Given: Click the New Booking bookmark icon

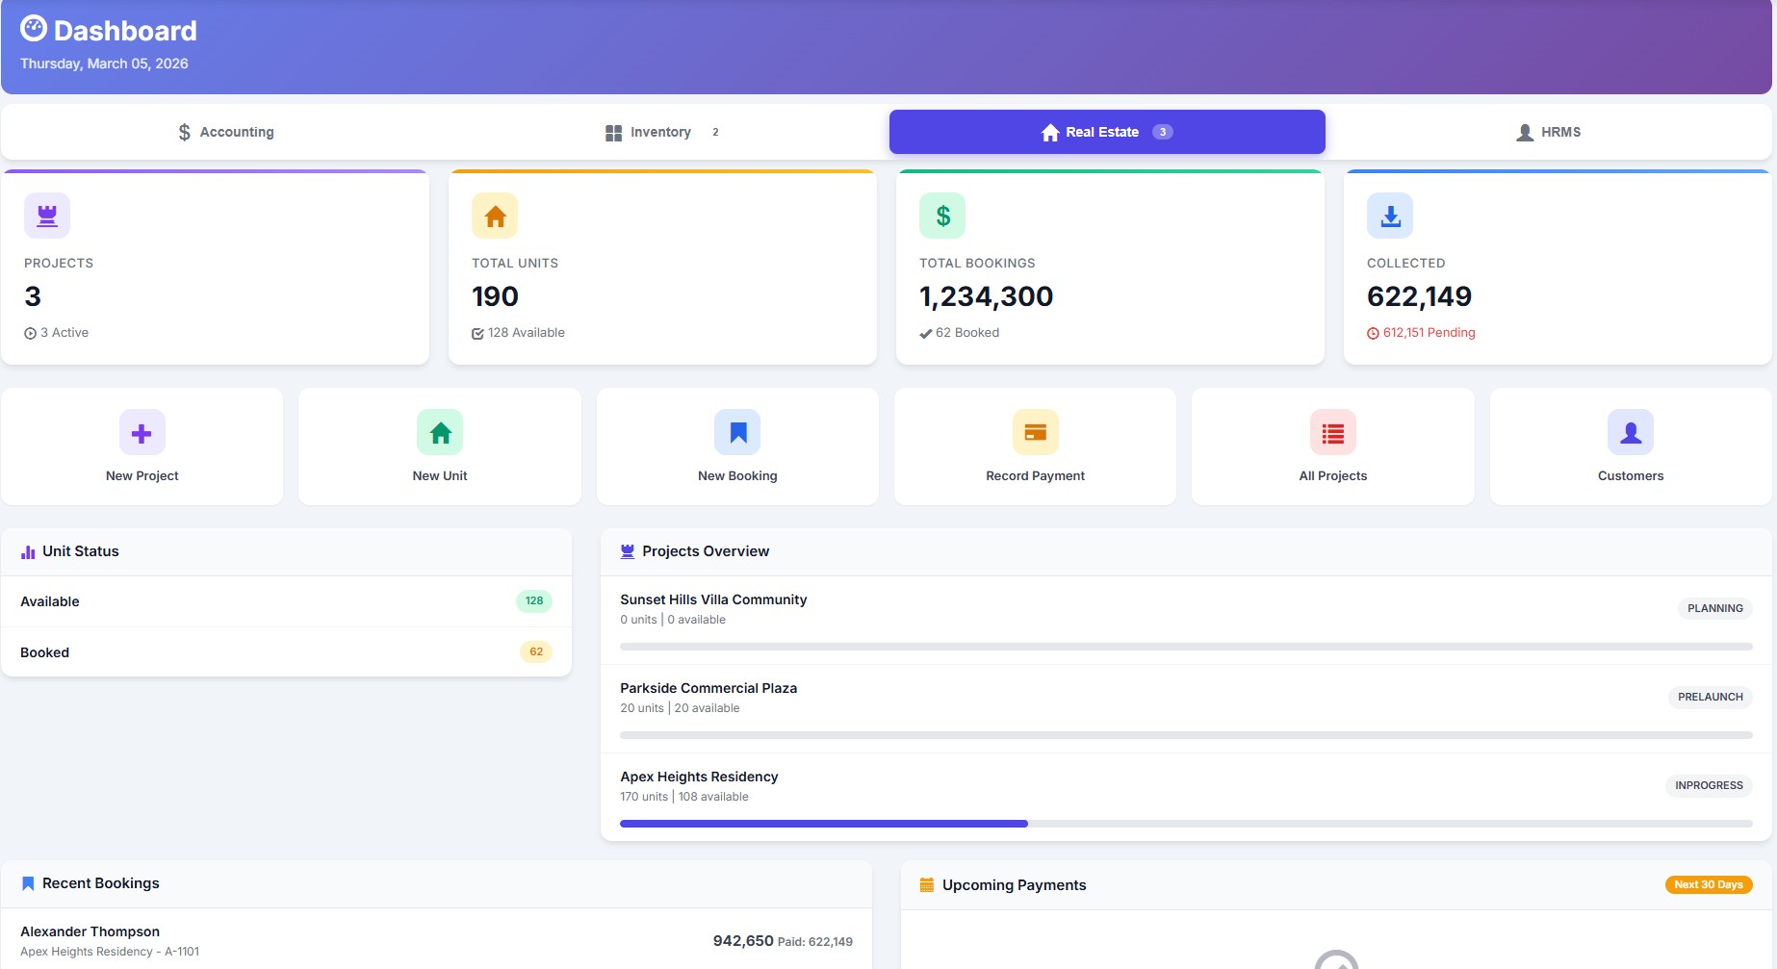Looking at the screenshot, I should pyautogui.click(x=737, y=432).
